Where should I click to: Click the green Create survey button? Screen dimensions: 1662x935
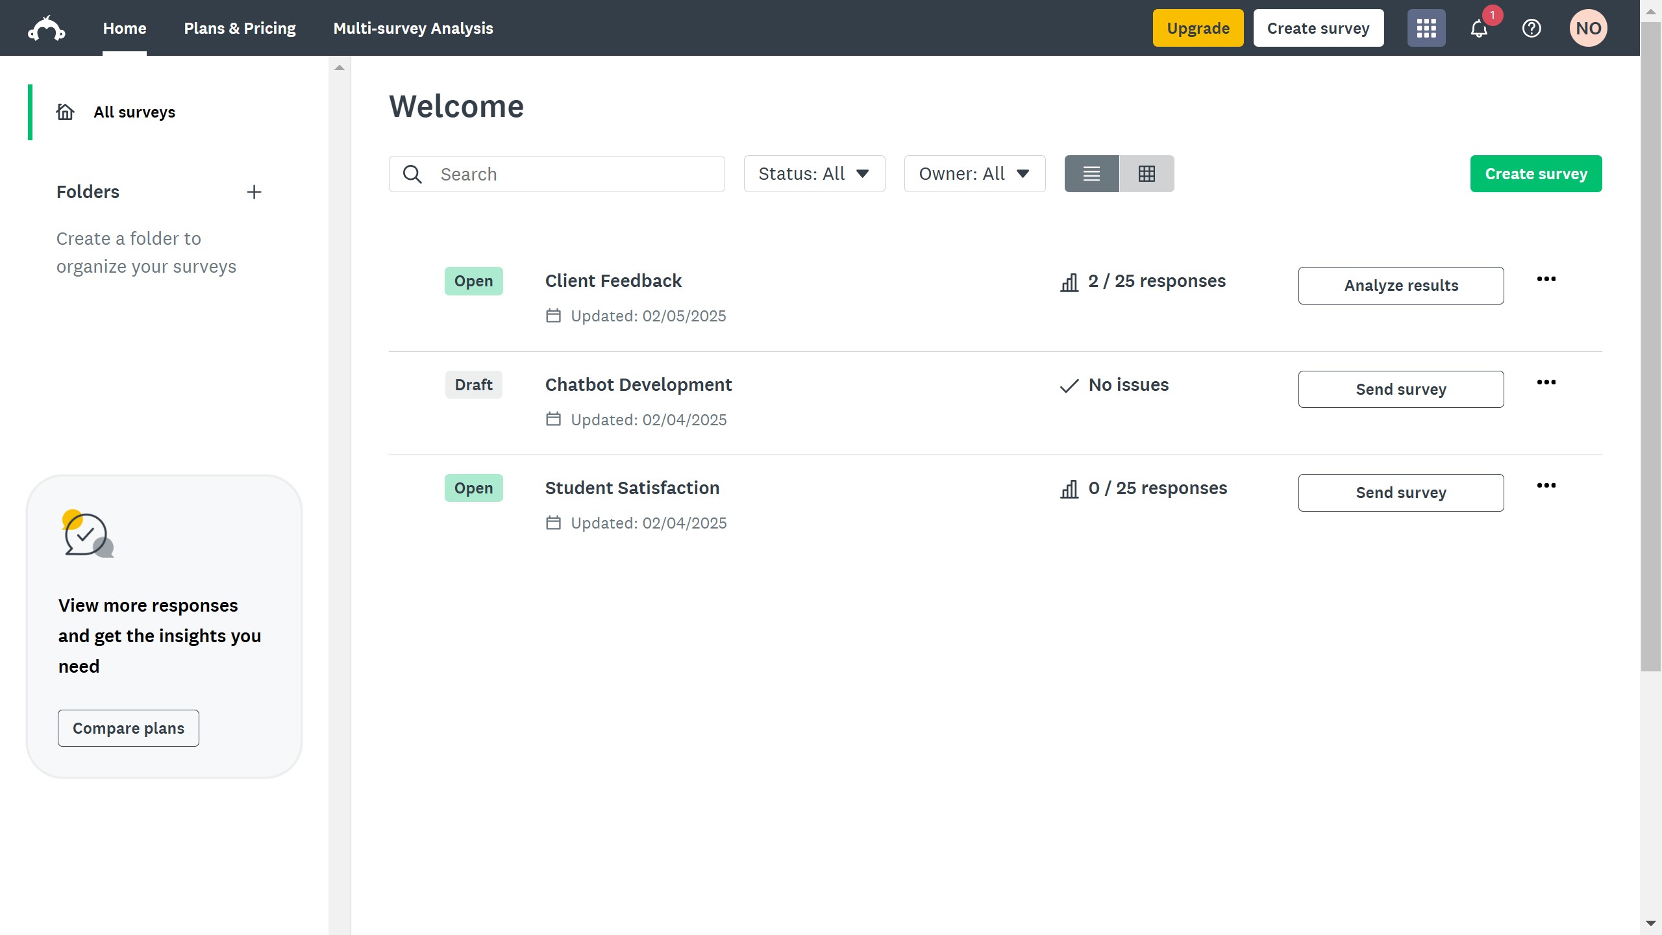click(x=1536, y=174)
